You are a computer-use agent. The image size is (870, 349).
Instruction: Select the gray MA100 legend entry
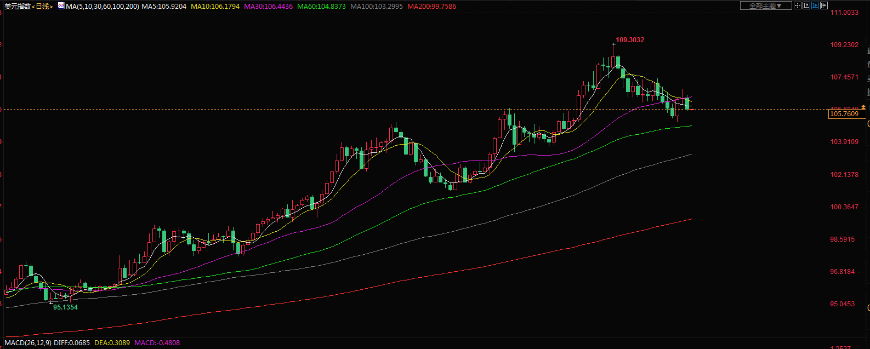(377, 7)
